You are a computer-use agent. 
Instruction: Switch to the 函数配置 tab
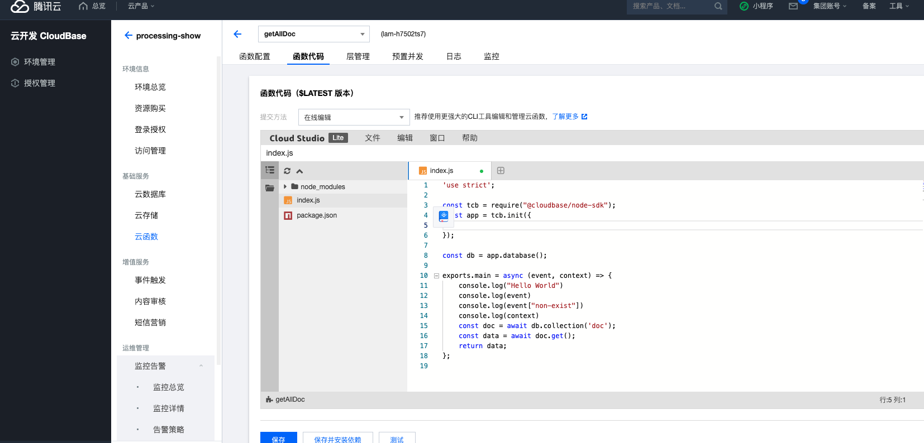pos(255,56)
